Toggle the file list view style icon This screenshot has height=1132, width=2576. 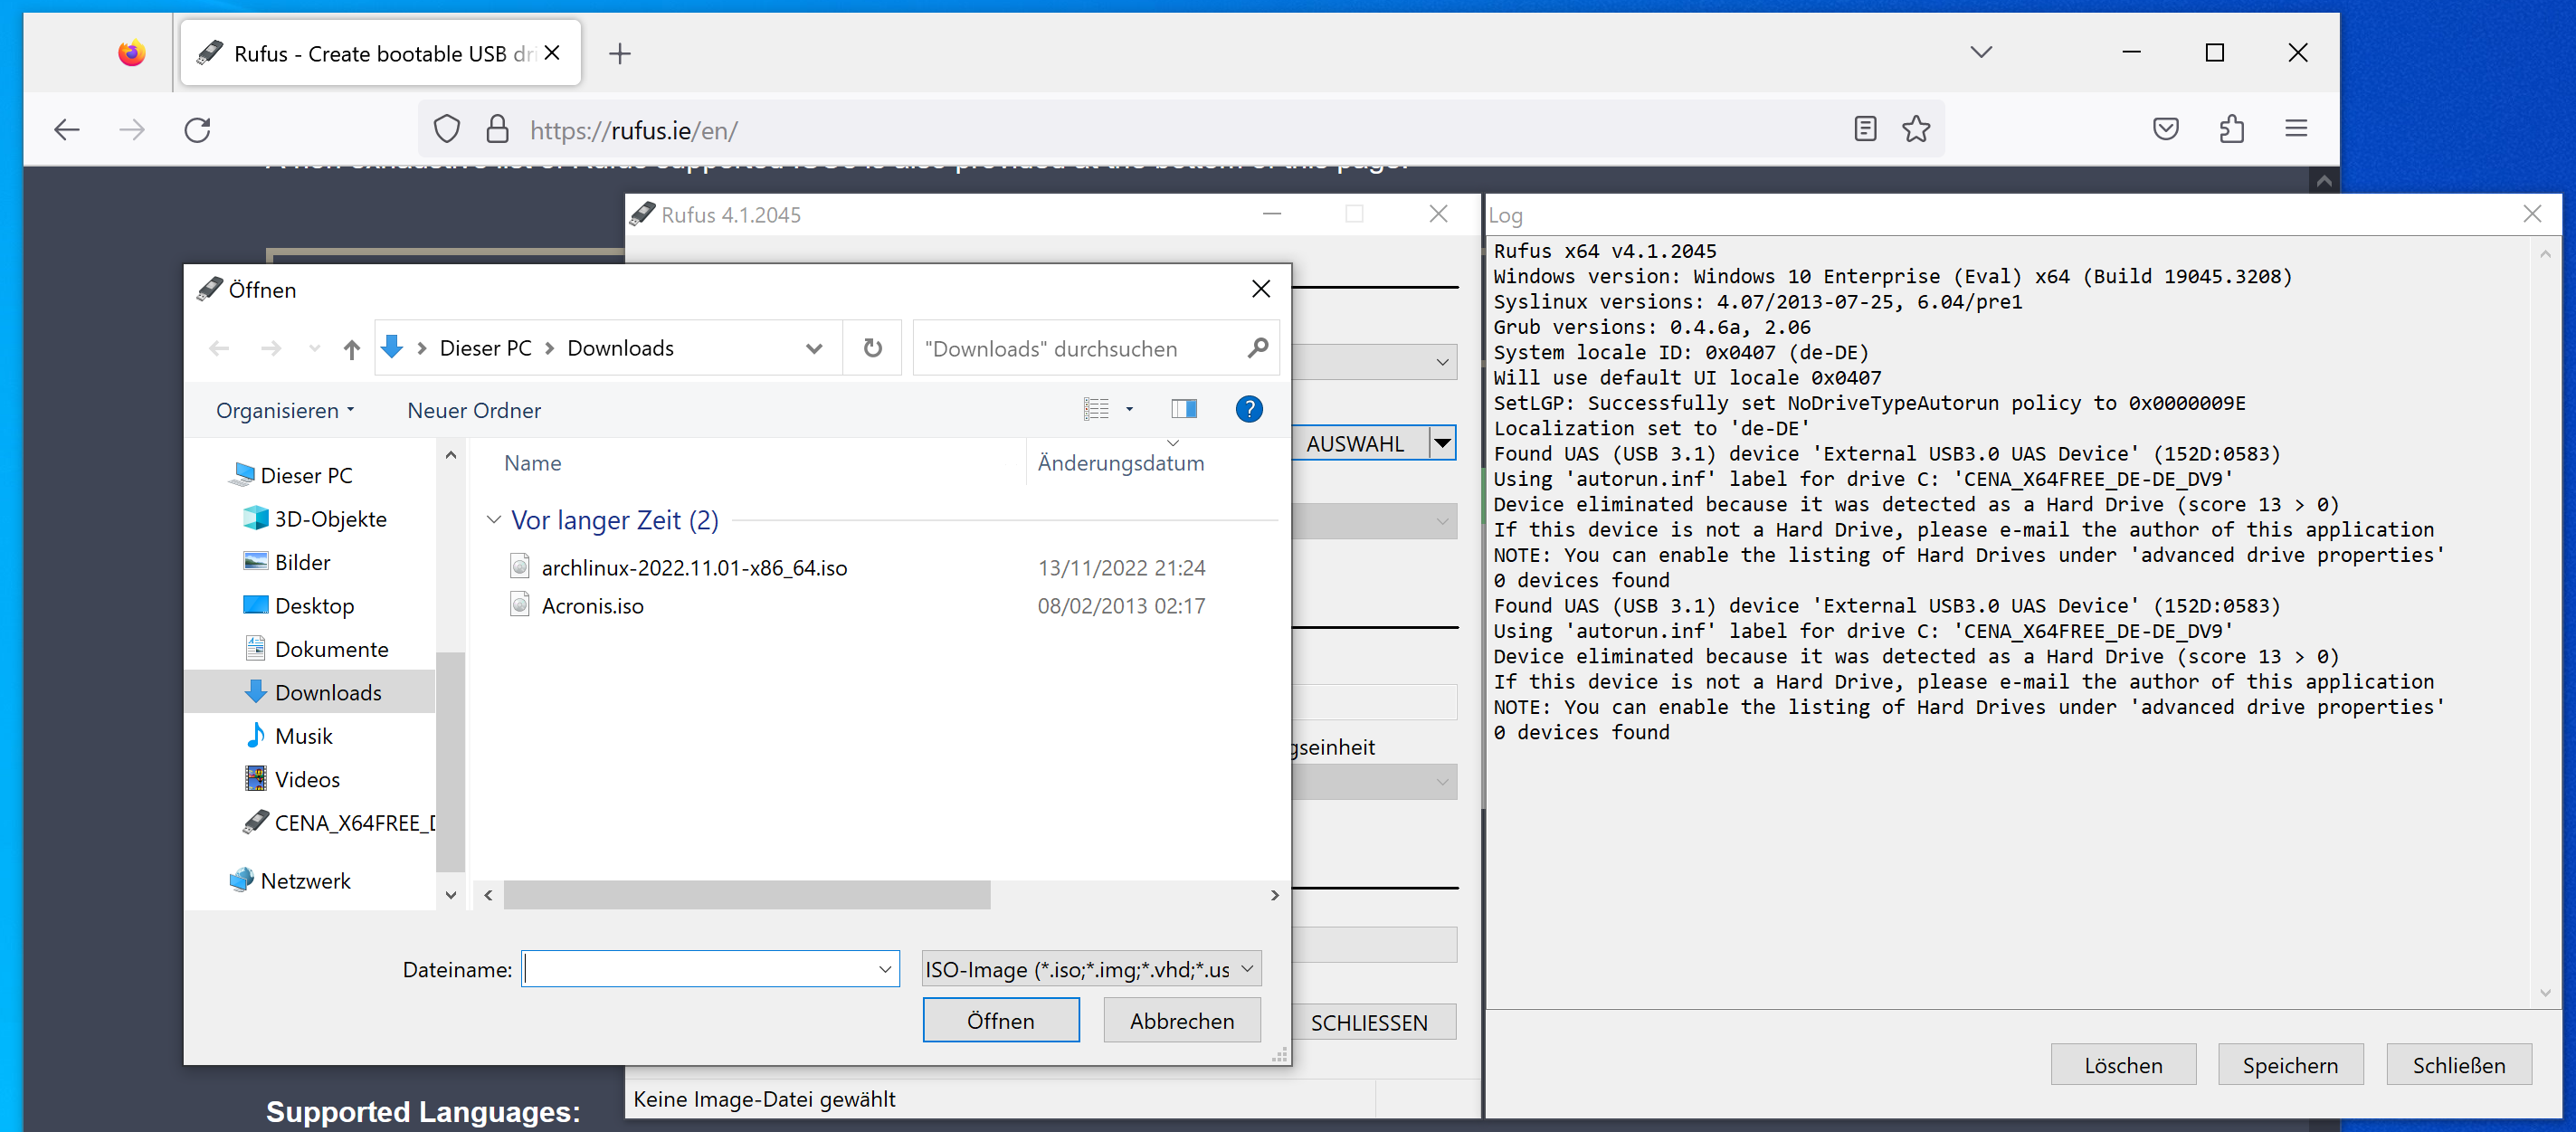[x=1098, y=409]
